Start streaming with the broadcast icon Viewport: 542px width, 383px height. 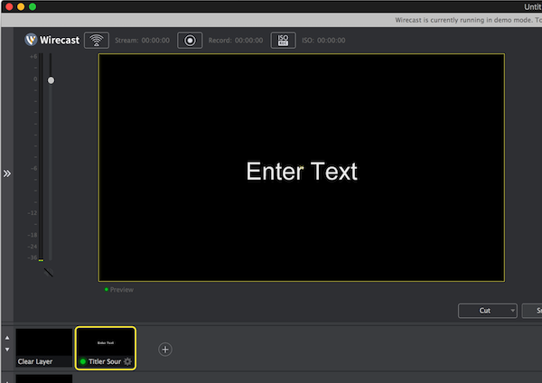[x=95, y=40]
